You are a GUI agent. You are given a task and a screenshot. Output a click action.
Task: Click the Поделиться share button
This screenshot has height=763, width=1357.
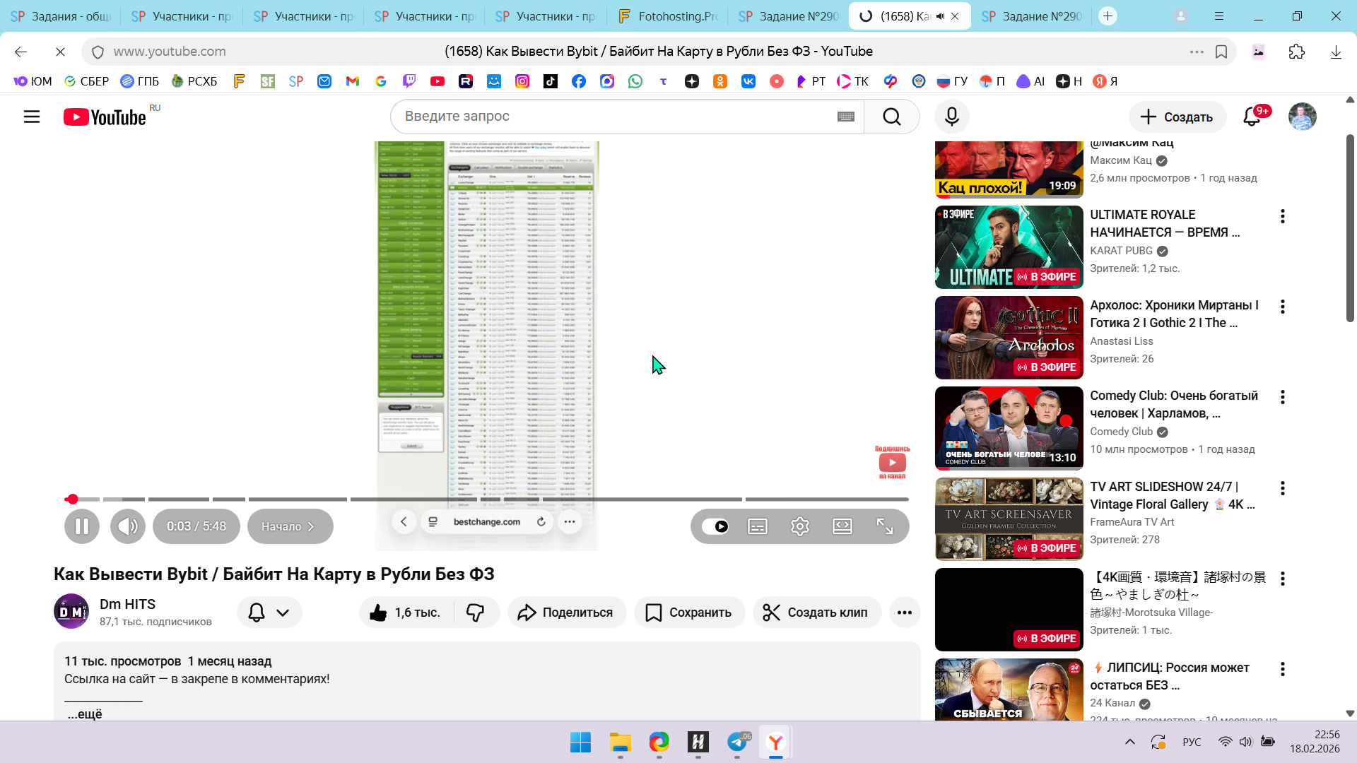[x=566, y=613]
